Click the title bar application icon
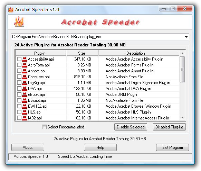201x171 pixels. tap(11, 10)
